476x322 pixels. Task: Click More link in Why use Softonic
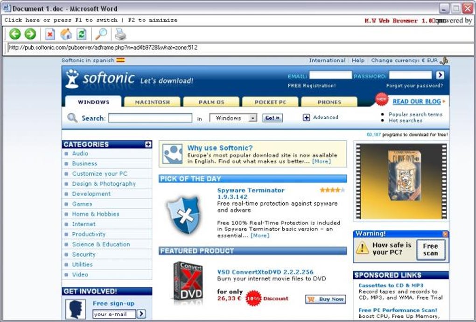[322, 161]
